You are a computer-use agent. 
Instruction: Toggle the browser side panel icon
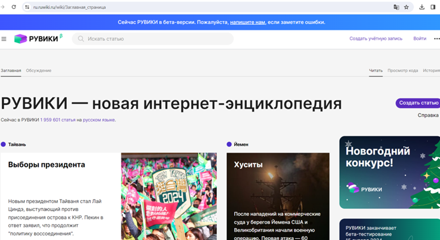pos(433,7)
